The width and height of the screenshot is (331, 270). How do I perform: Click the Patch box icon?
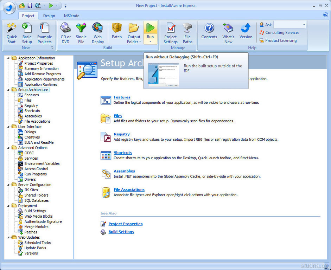(x=117, y=28)
